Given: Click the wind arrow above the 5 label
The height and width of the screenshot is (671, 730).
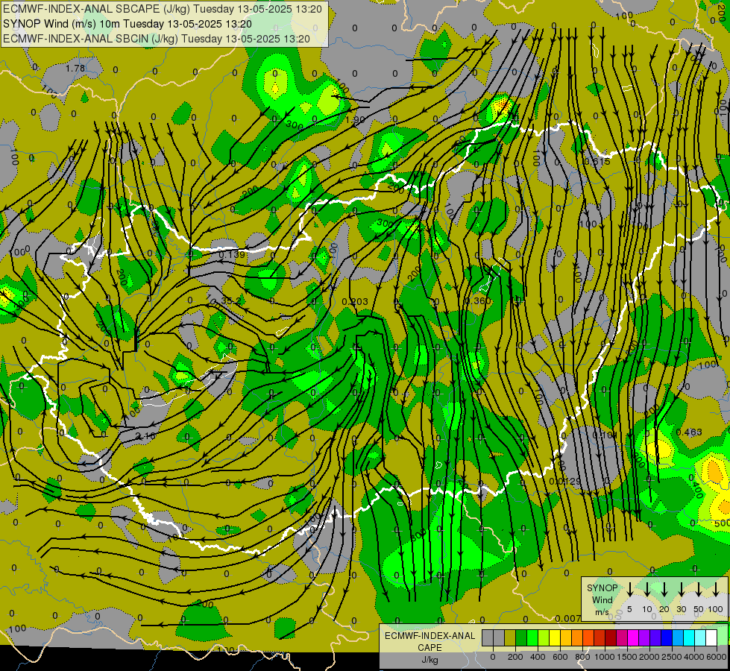Looking at the screenshot, I should (630, 589).
